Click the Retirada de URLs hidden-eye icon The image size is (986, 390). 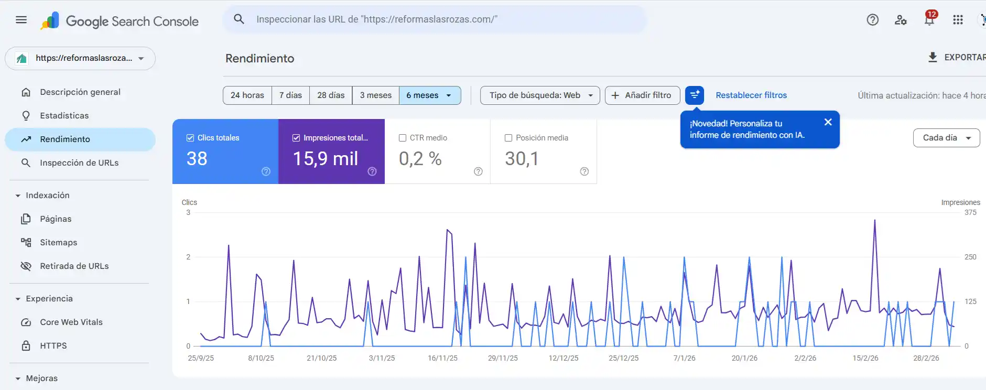click(x=26, y=266)
